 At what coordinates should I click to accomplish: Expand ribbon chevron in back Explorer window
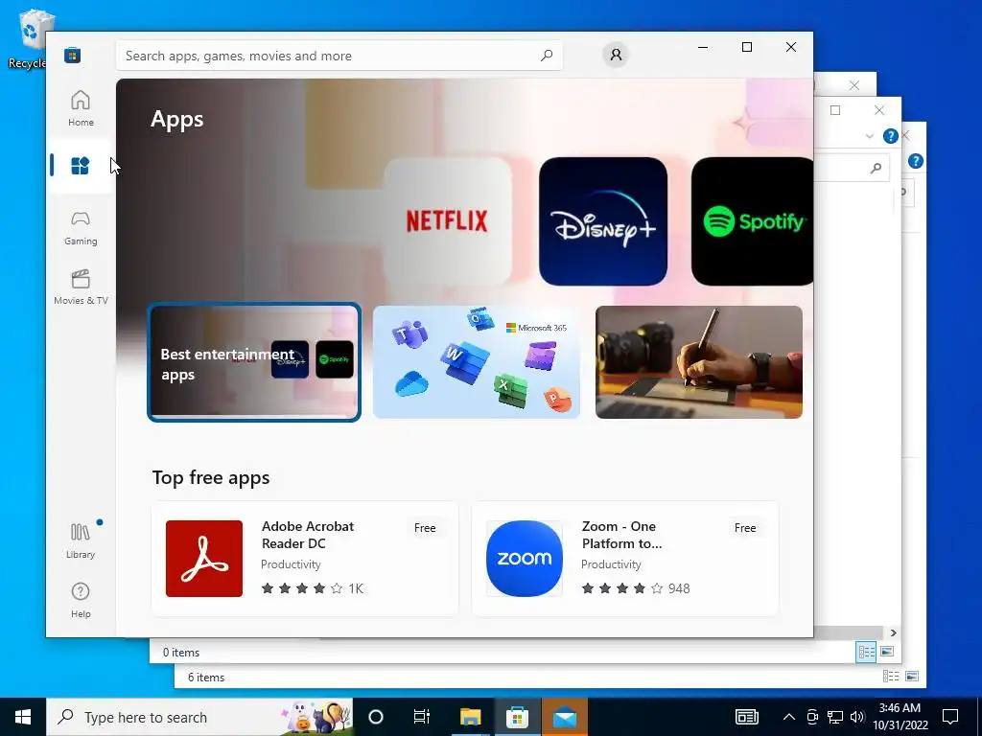869,136
